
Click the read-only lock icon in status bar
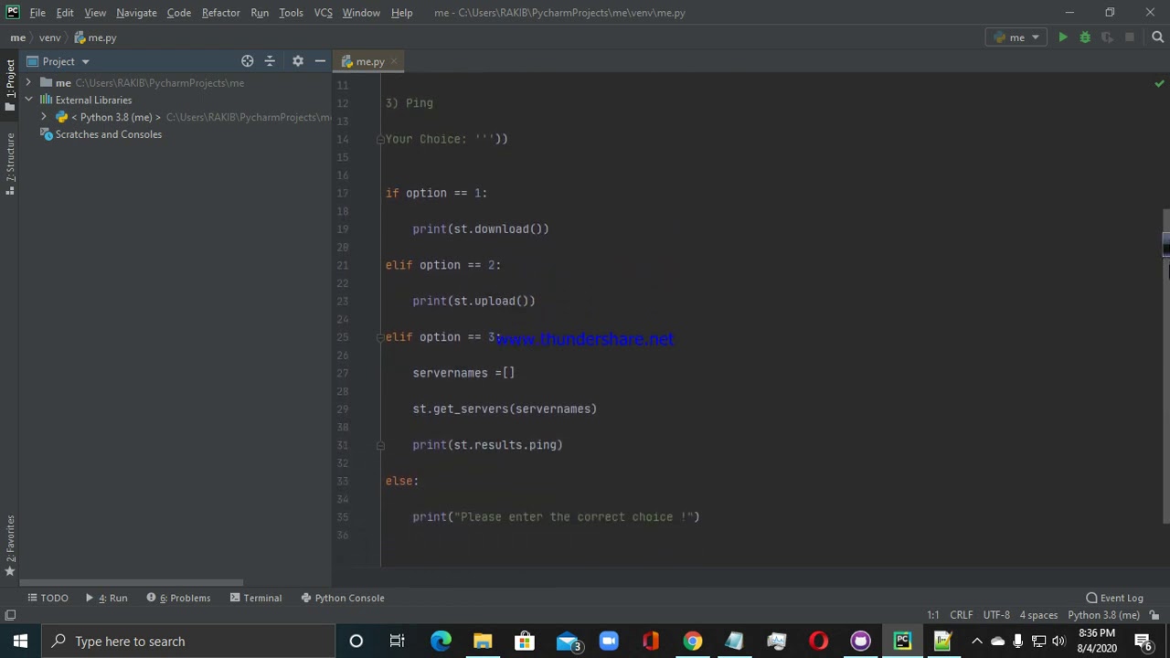[x=1155, y=615]
